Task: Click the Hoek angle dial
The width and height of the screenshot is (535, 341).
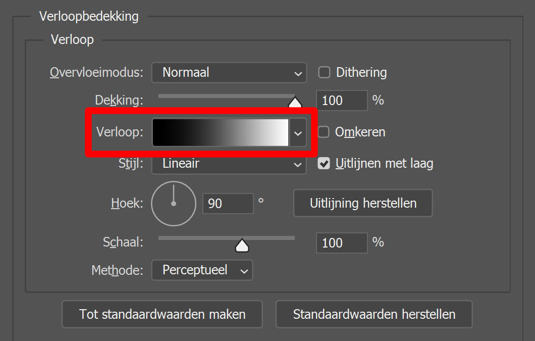Action: (174, 203)
